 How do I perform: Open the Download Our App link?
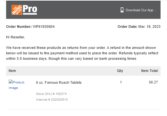139,10
